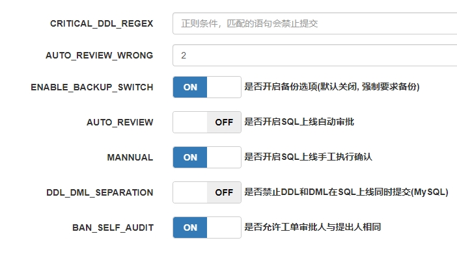This screenshot has height=260, width=457.
Task: Click the 是否允许工单审批人与提出人相同 description
Action: pyautogui.click(x=312, y=227)
